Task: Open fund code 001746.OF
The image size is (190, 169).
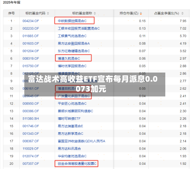Action: [x=31, y=126]
